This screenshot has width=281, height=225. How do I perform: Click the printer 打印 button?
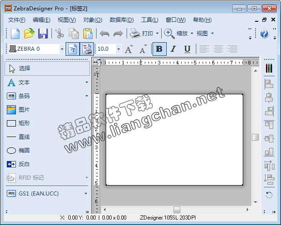point(141,34)
